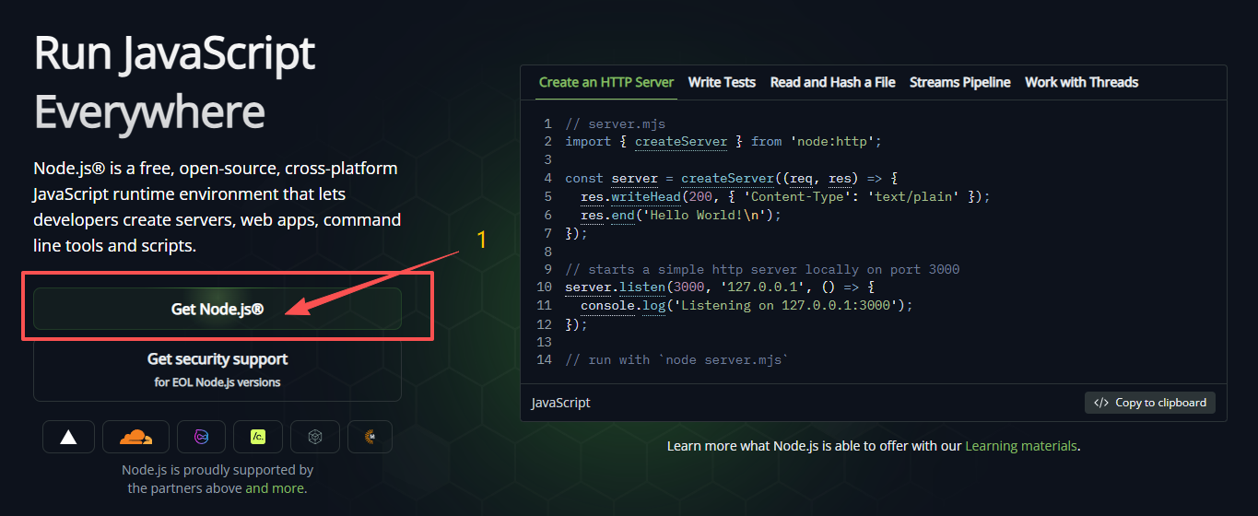
Task: Click the 'node:http' module string on line 2
Action: (x=832, y=142)
